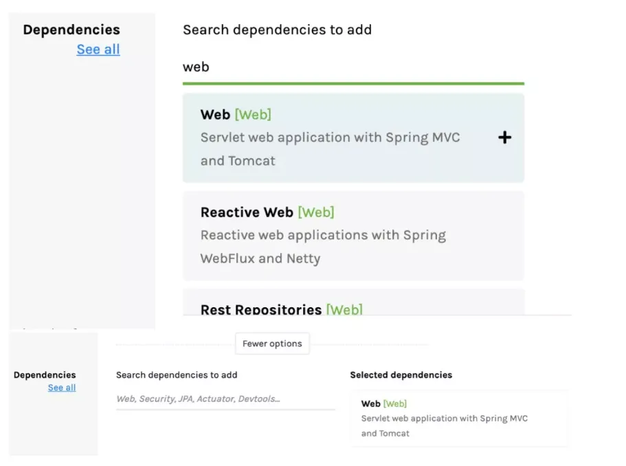
Task: Click green [Web] tag in highlighted Web result
Action: point(253,115)
